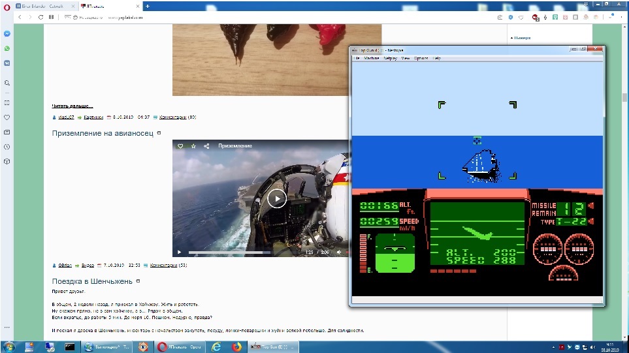
Task: Click small play button in video controls
Action: tap(180, 253)
